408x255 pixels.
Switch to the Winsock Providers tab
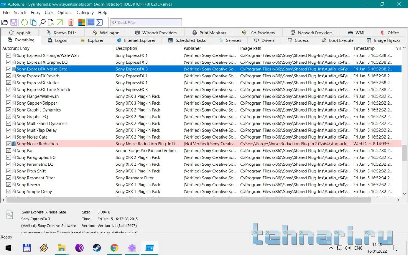(x=156, y=33)
